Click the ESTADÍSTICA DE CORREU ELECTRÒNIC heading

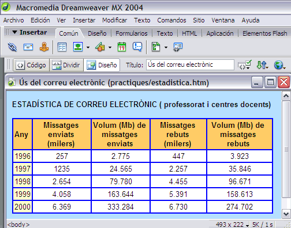[x=84, y=105]
